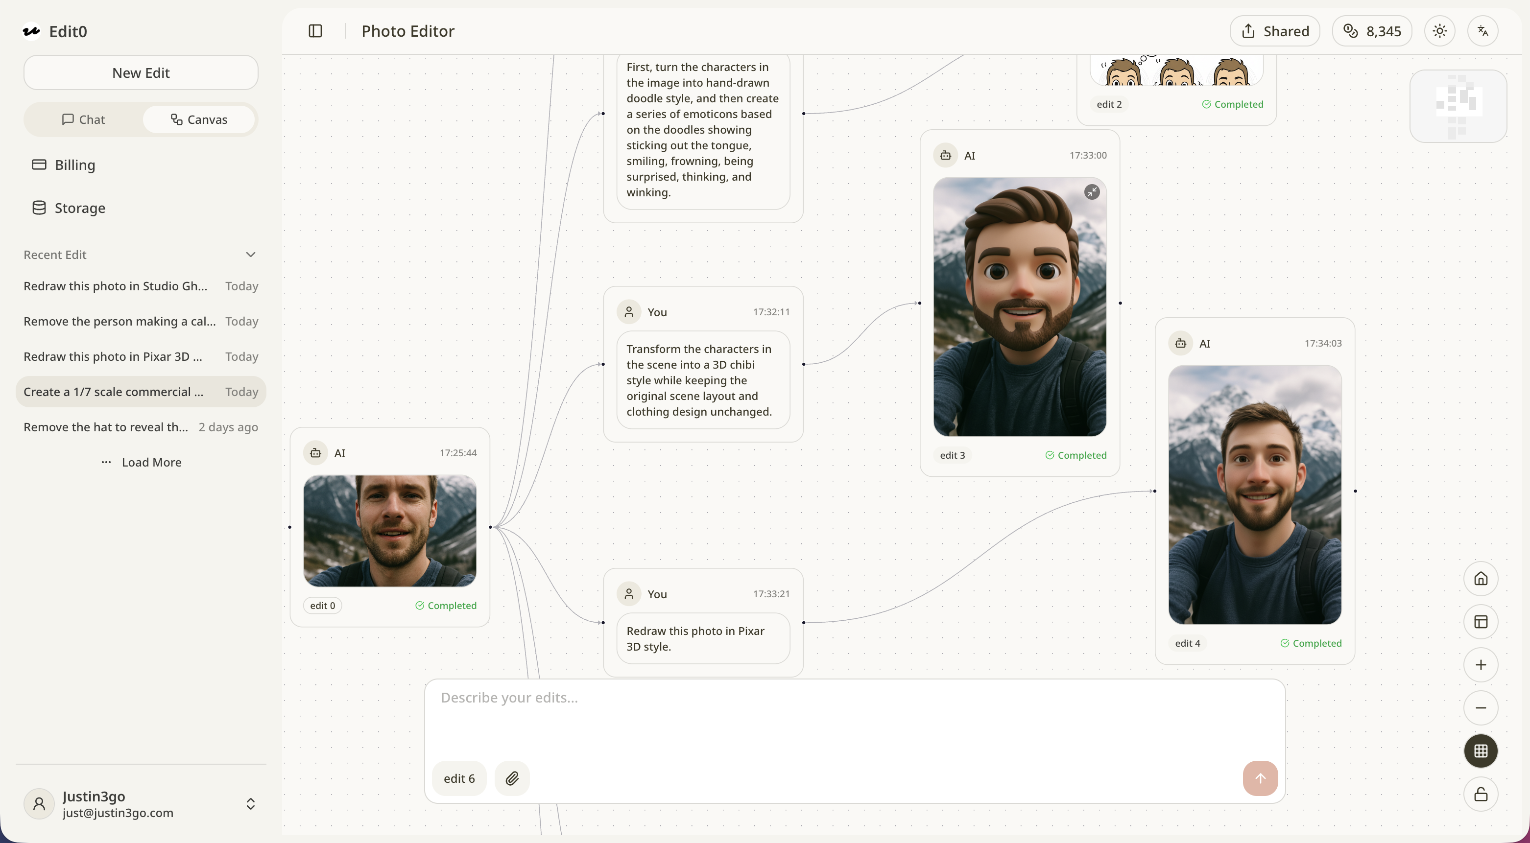Click the home view canvas icon
The height and width of the screenshot is (843, 1530).
(x=1481, y=579)
